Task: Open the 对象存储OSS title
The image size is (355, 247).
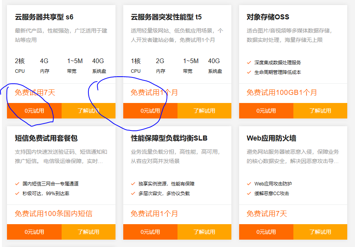Action: pyautogui.click(x=268, y=17)
